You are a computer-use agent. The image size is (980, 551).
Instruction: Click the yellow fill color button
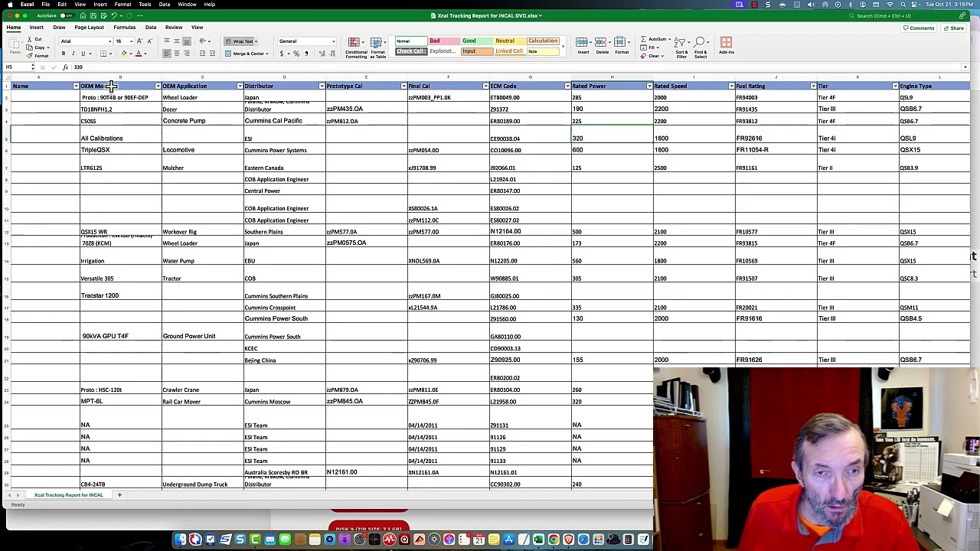[124, 54]
